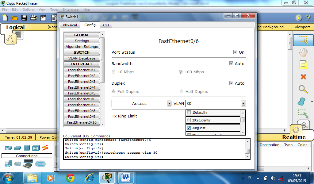Select FastEthernet0/1 interface
The width and height of the screenshot is (314, 184).
click(82, 70)
